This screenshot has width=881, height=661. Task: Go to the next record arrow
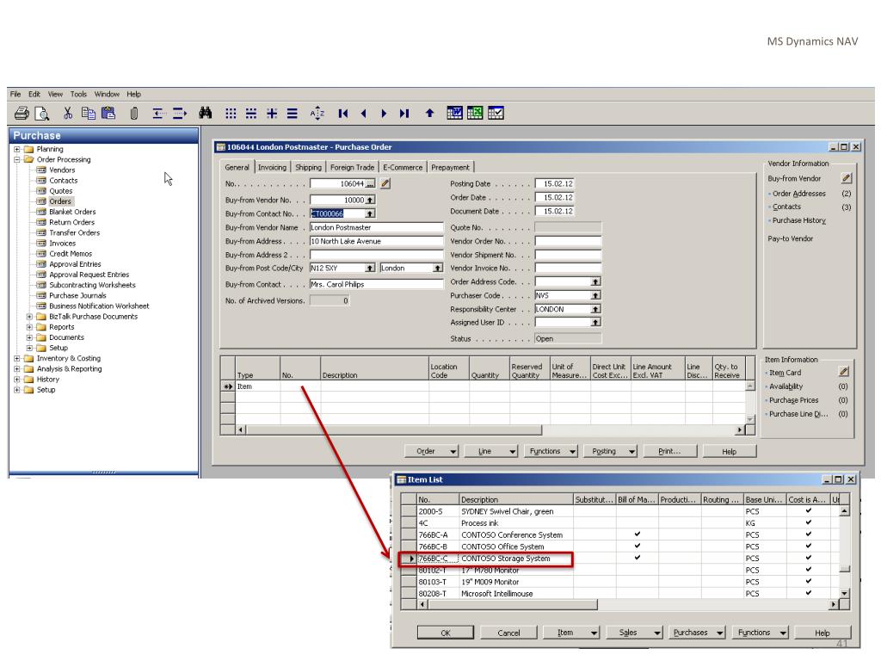coord(384,114)
